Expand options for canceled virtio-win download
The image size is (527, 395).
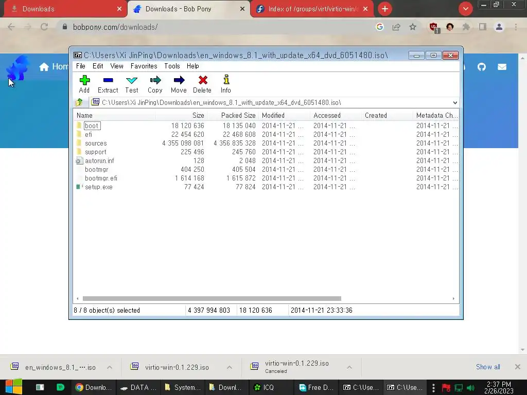click(349, 367)
